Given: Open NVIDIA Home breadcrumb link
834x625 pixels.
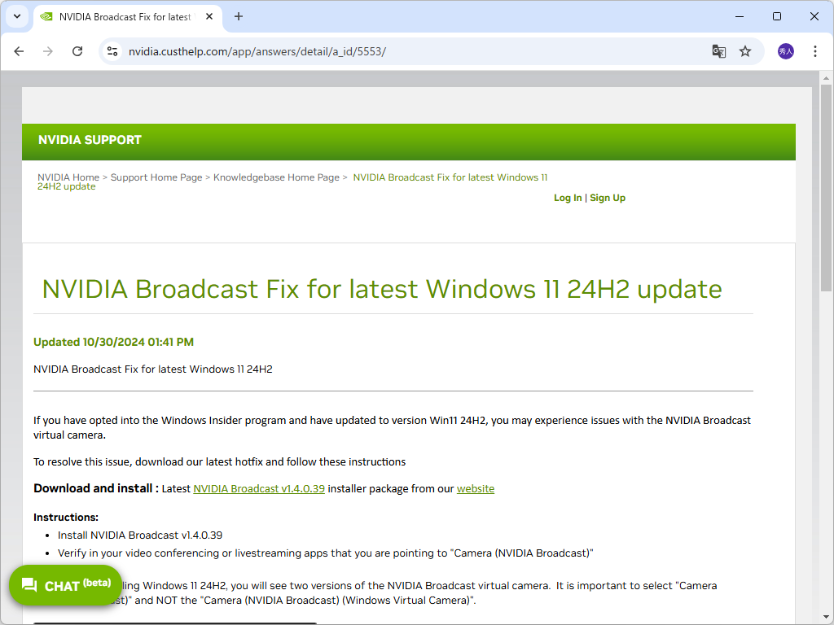Looking at the screenshot, I should pos(68,177).
